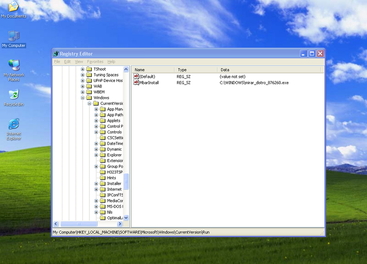Viewport: 367px width, 264px height.
Task: Click the tree vertical scrollbar thumb
Action: click(126, 181)
